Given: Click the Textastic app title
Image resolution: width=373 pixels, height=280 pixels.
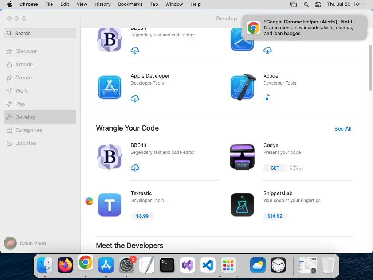Looking at the screenshot, I should click(141, 193).
